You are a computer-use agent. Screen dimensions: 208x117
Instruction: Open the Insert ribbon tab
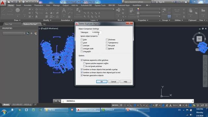click(x=19, y=5)
